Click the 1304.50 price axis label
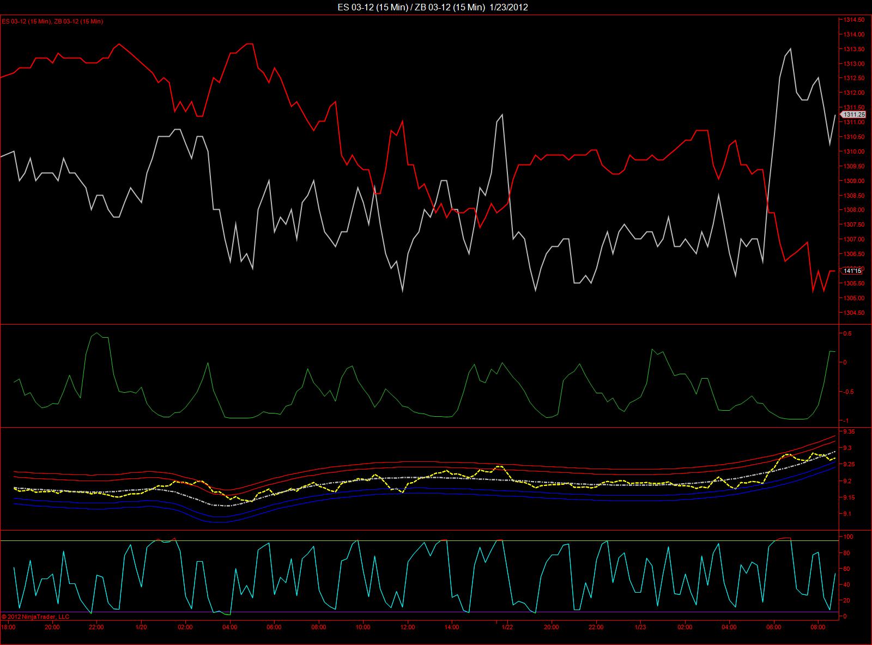 point(853,313)
